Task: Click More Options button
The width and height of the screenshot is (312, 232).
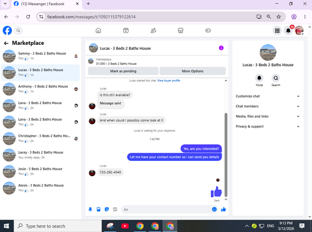Action: (193, 71)
